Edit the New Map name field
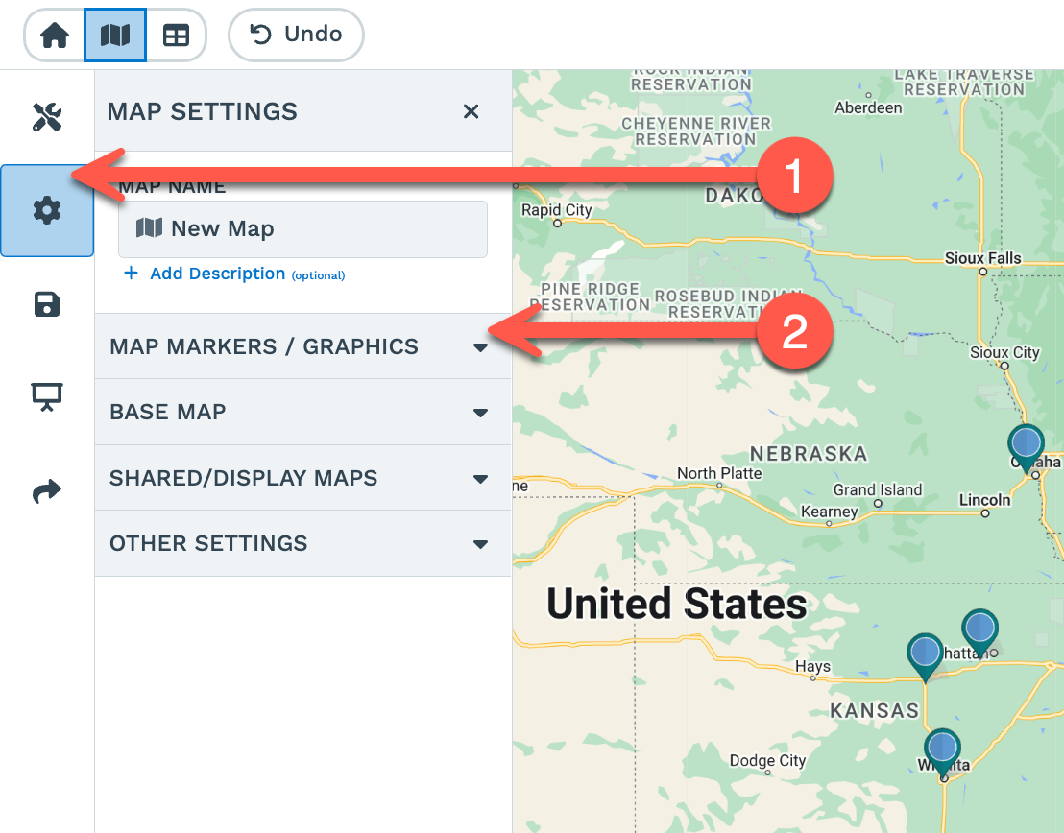 point(302,229)
